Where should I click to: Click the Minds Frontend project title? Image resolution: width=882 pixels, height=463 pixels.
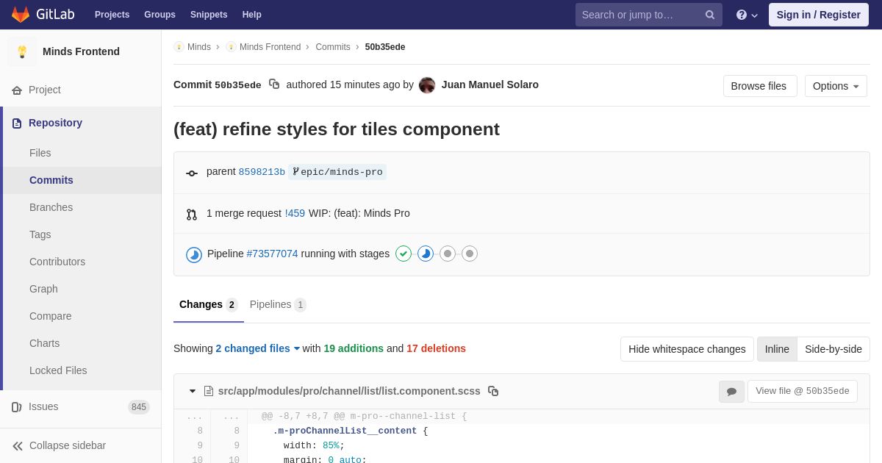(81, 51)
